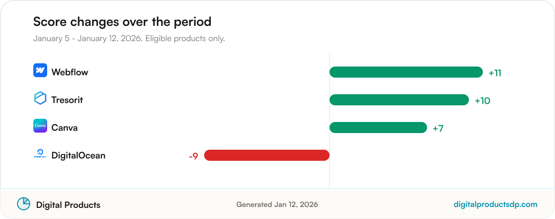Select the DigitalOcean product name
The image size is (555, 219).
pos(78,155)
